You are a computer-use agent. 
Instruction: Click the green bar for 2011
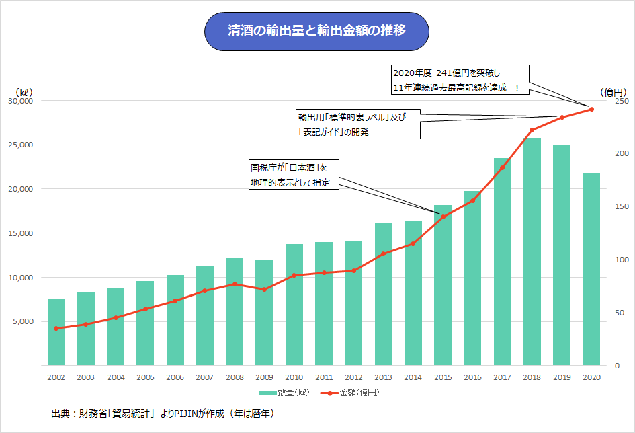(x=324, y=304)
